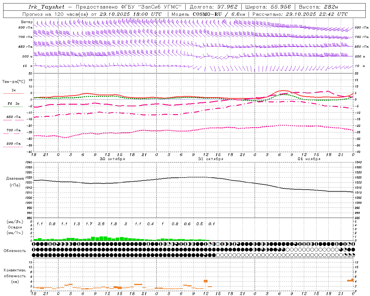This screenshot has height=296, width=370.
Task: Click the 1.3 precipitation total value
Action: [x=77, y=224]
